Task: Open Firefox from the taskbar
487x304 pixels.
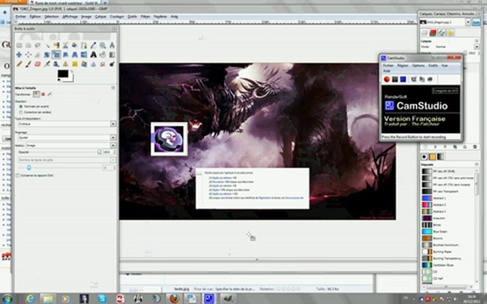Action: (174, 299)
